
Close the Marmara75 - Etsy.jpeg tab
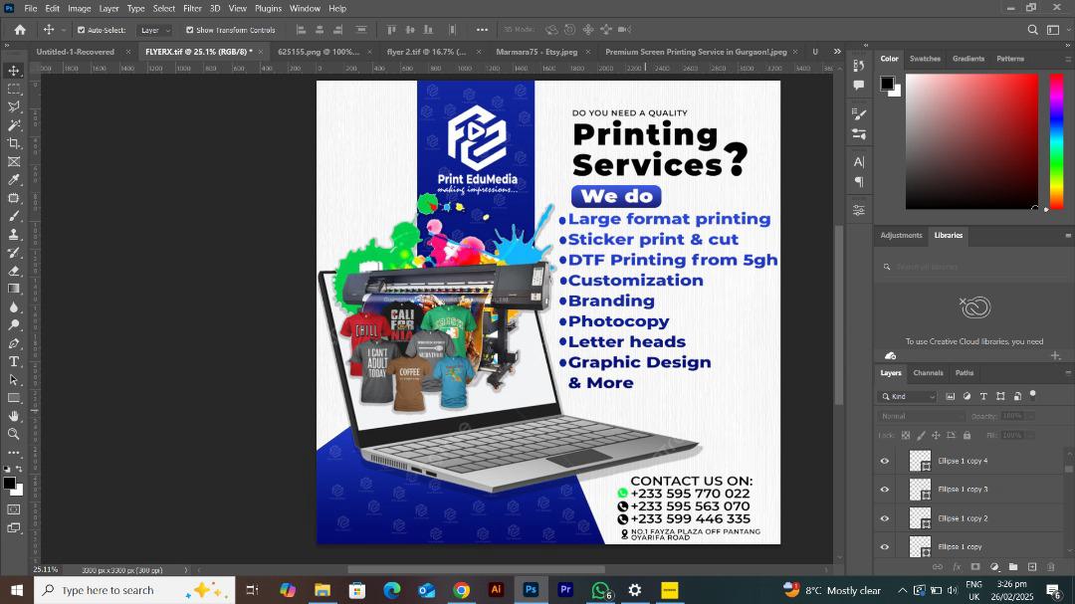pyautogui.click(x=587, y=52)
